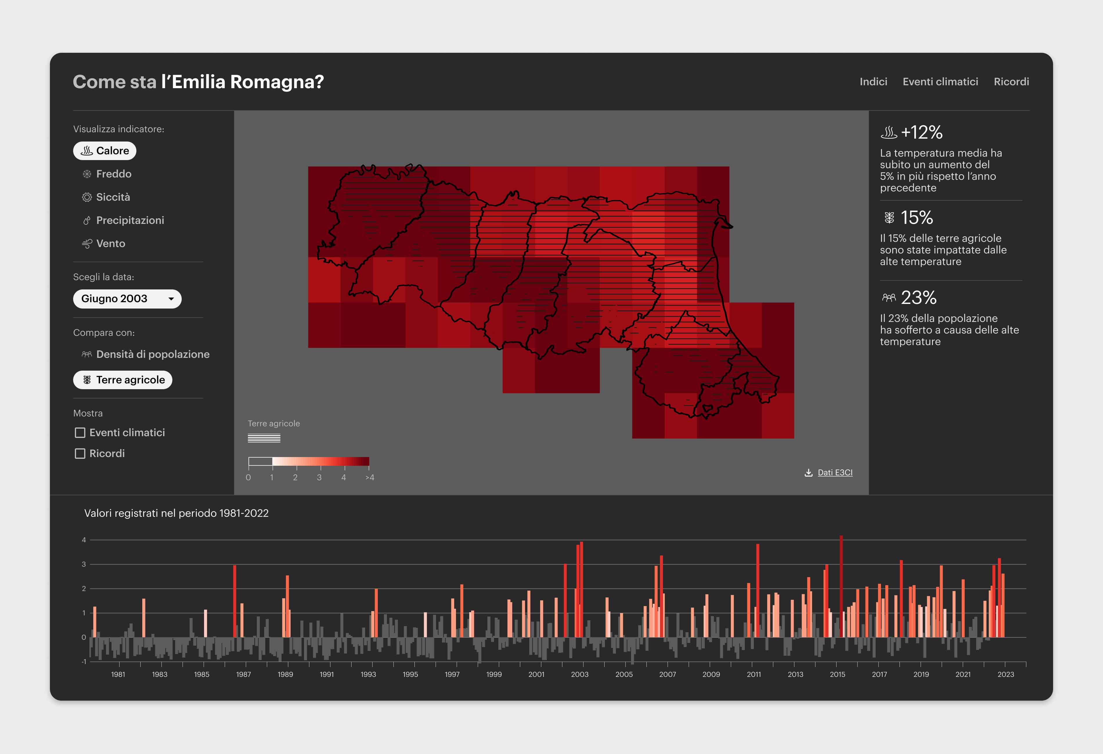This screenshot has width=1103, height=754.
Task: Toggle off the Terre agricole comparison
Action: click(x=122, y=380)
